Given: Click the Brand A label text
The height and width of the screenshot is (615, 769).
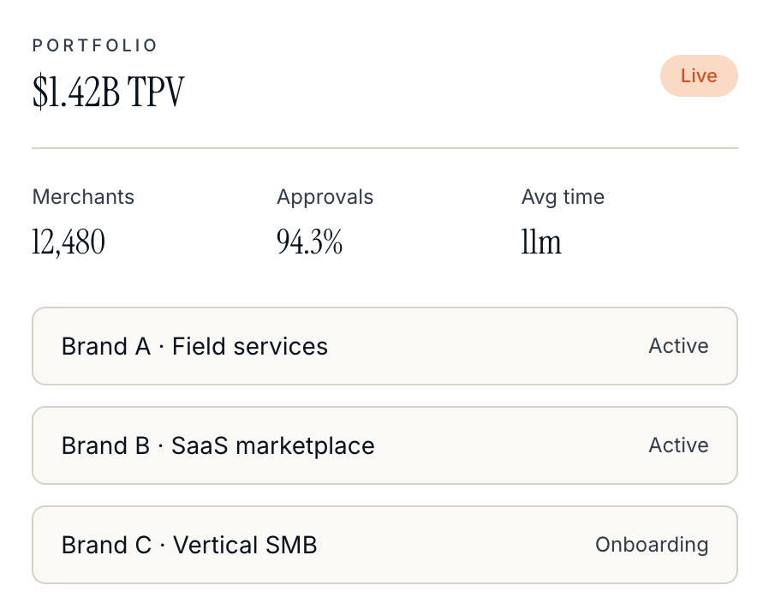Looking at the screenshot, I should coord(106,346).
